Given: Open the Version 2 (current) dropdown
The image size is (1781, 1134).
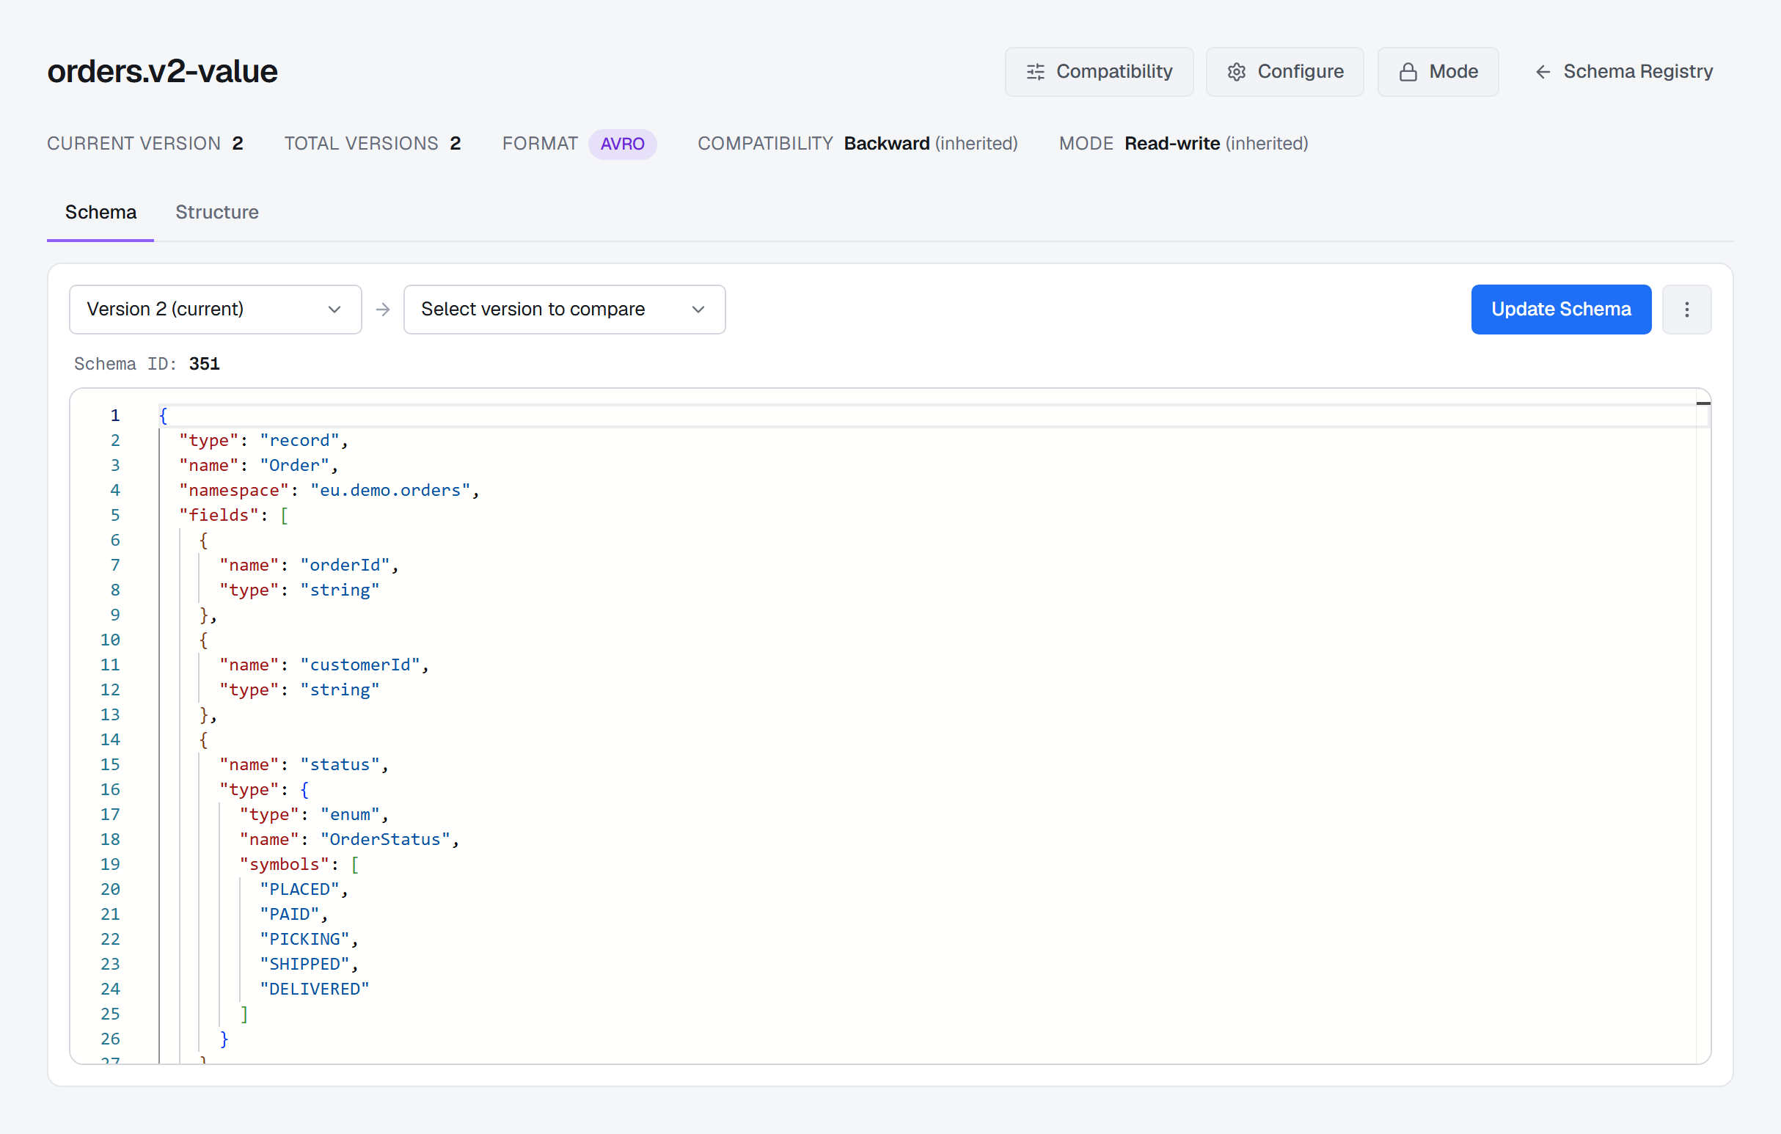Looking at the screenshot, I should coord(215,310).
